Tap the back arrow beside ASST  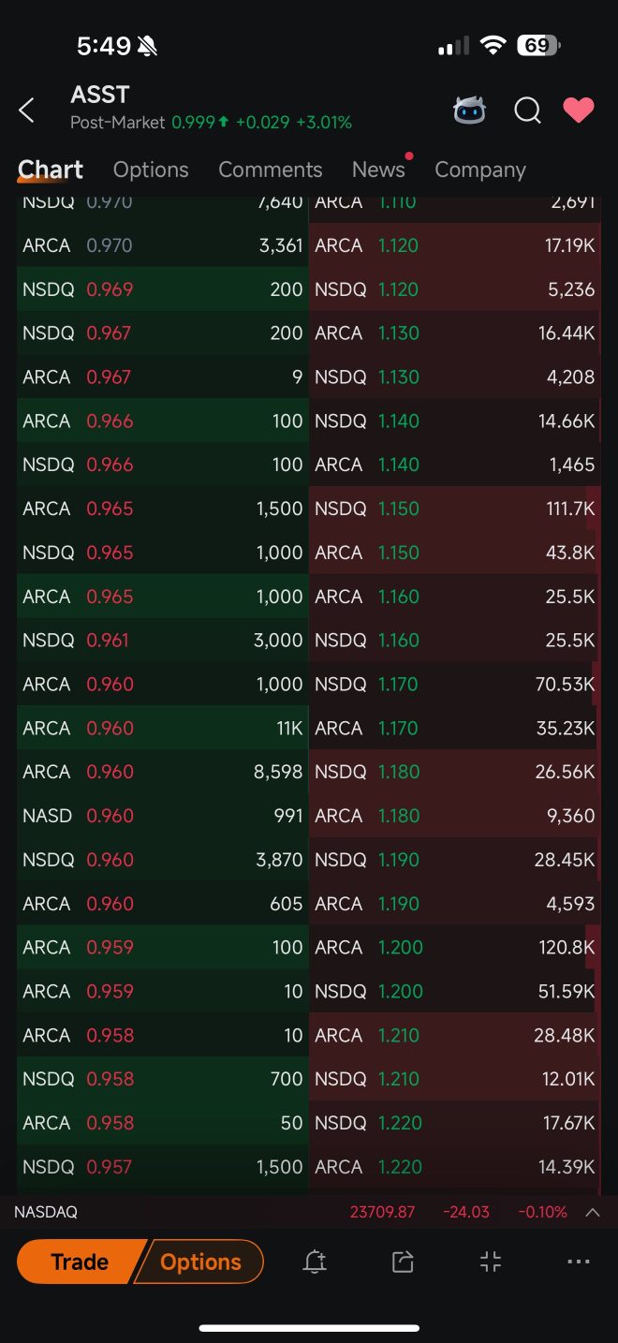[x=26, y=111]
